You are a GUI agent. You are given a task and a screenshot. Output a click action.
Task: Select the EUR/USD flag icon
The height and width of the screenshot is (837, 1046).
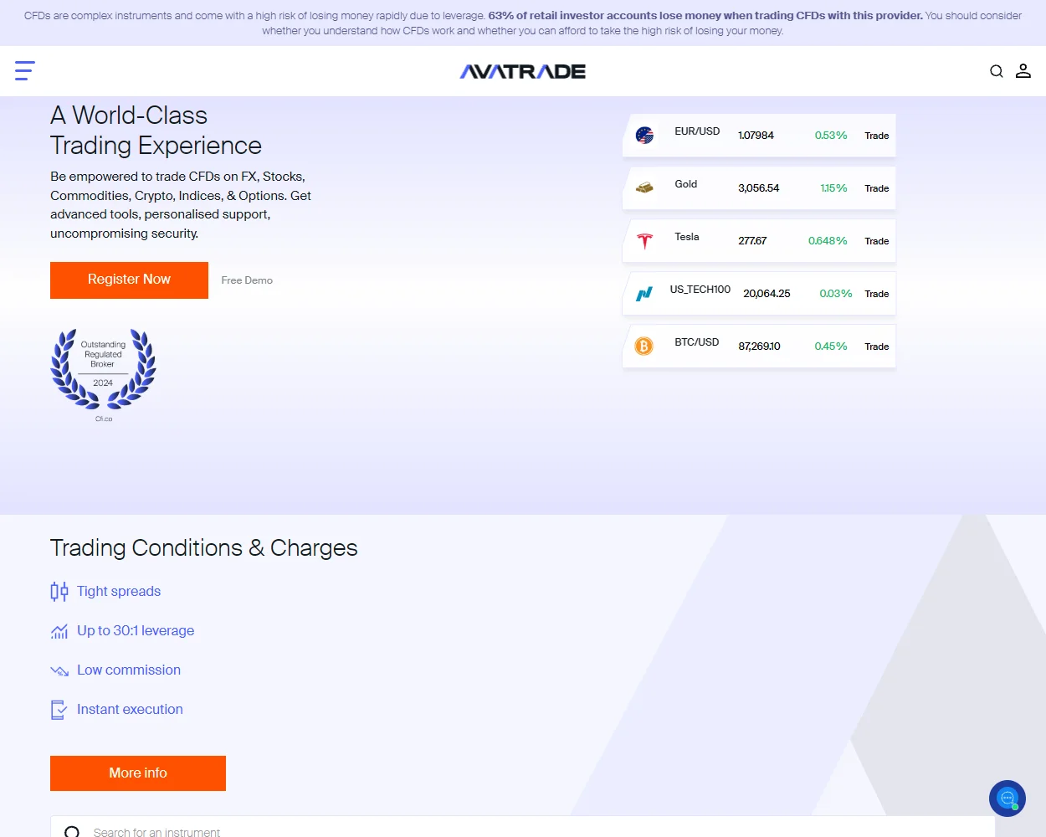tap(643, 135)
